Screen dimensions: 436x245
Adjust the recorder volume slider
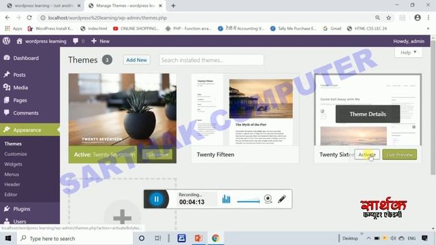(248, 201)
